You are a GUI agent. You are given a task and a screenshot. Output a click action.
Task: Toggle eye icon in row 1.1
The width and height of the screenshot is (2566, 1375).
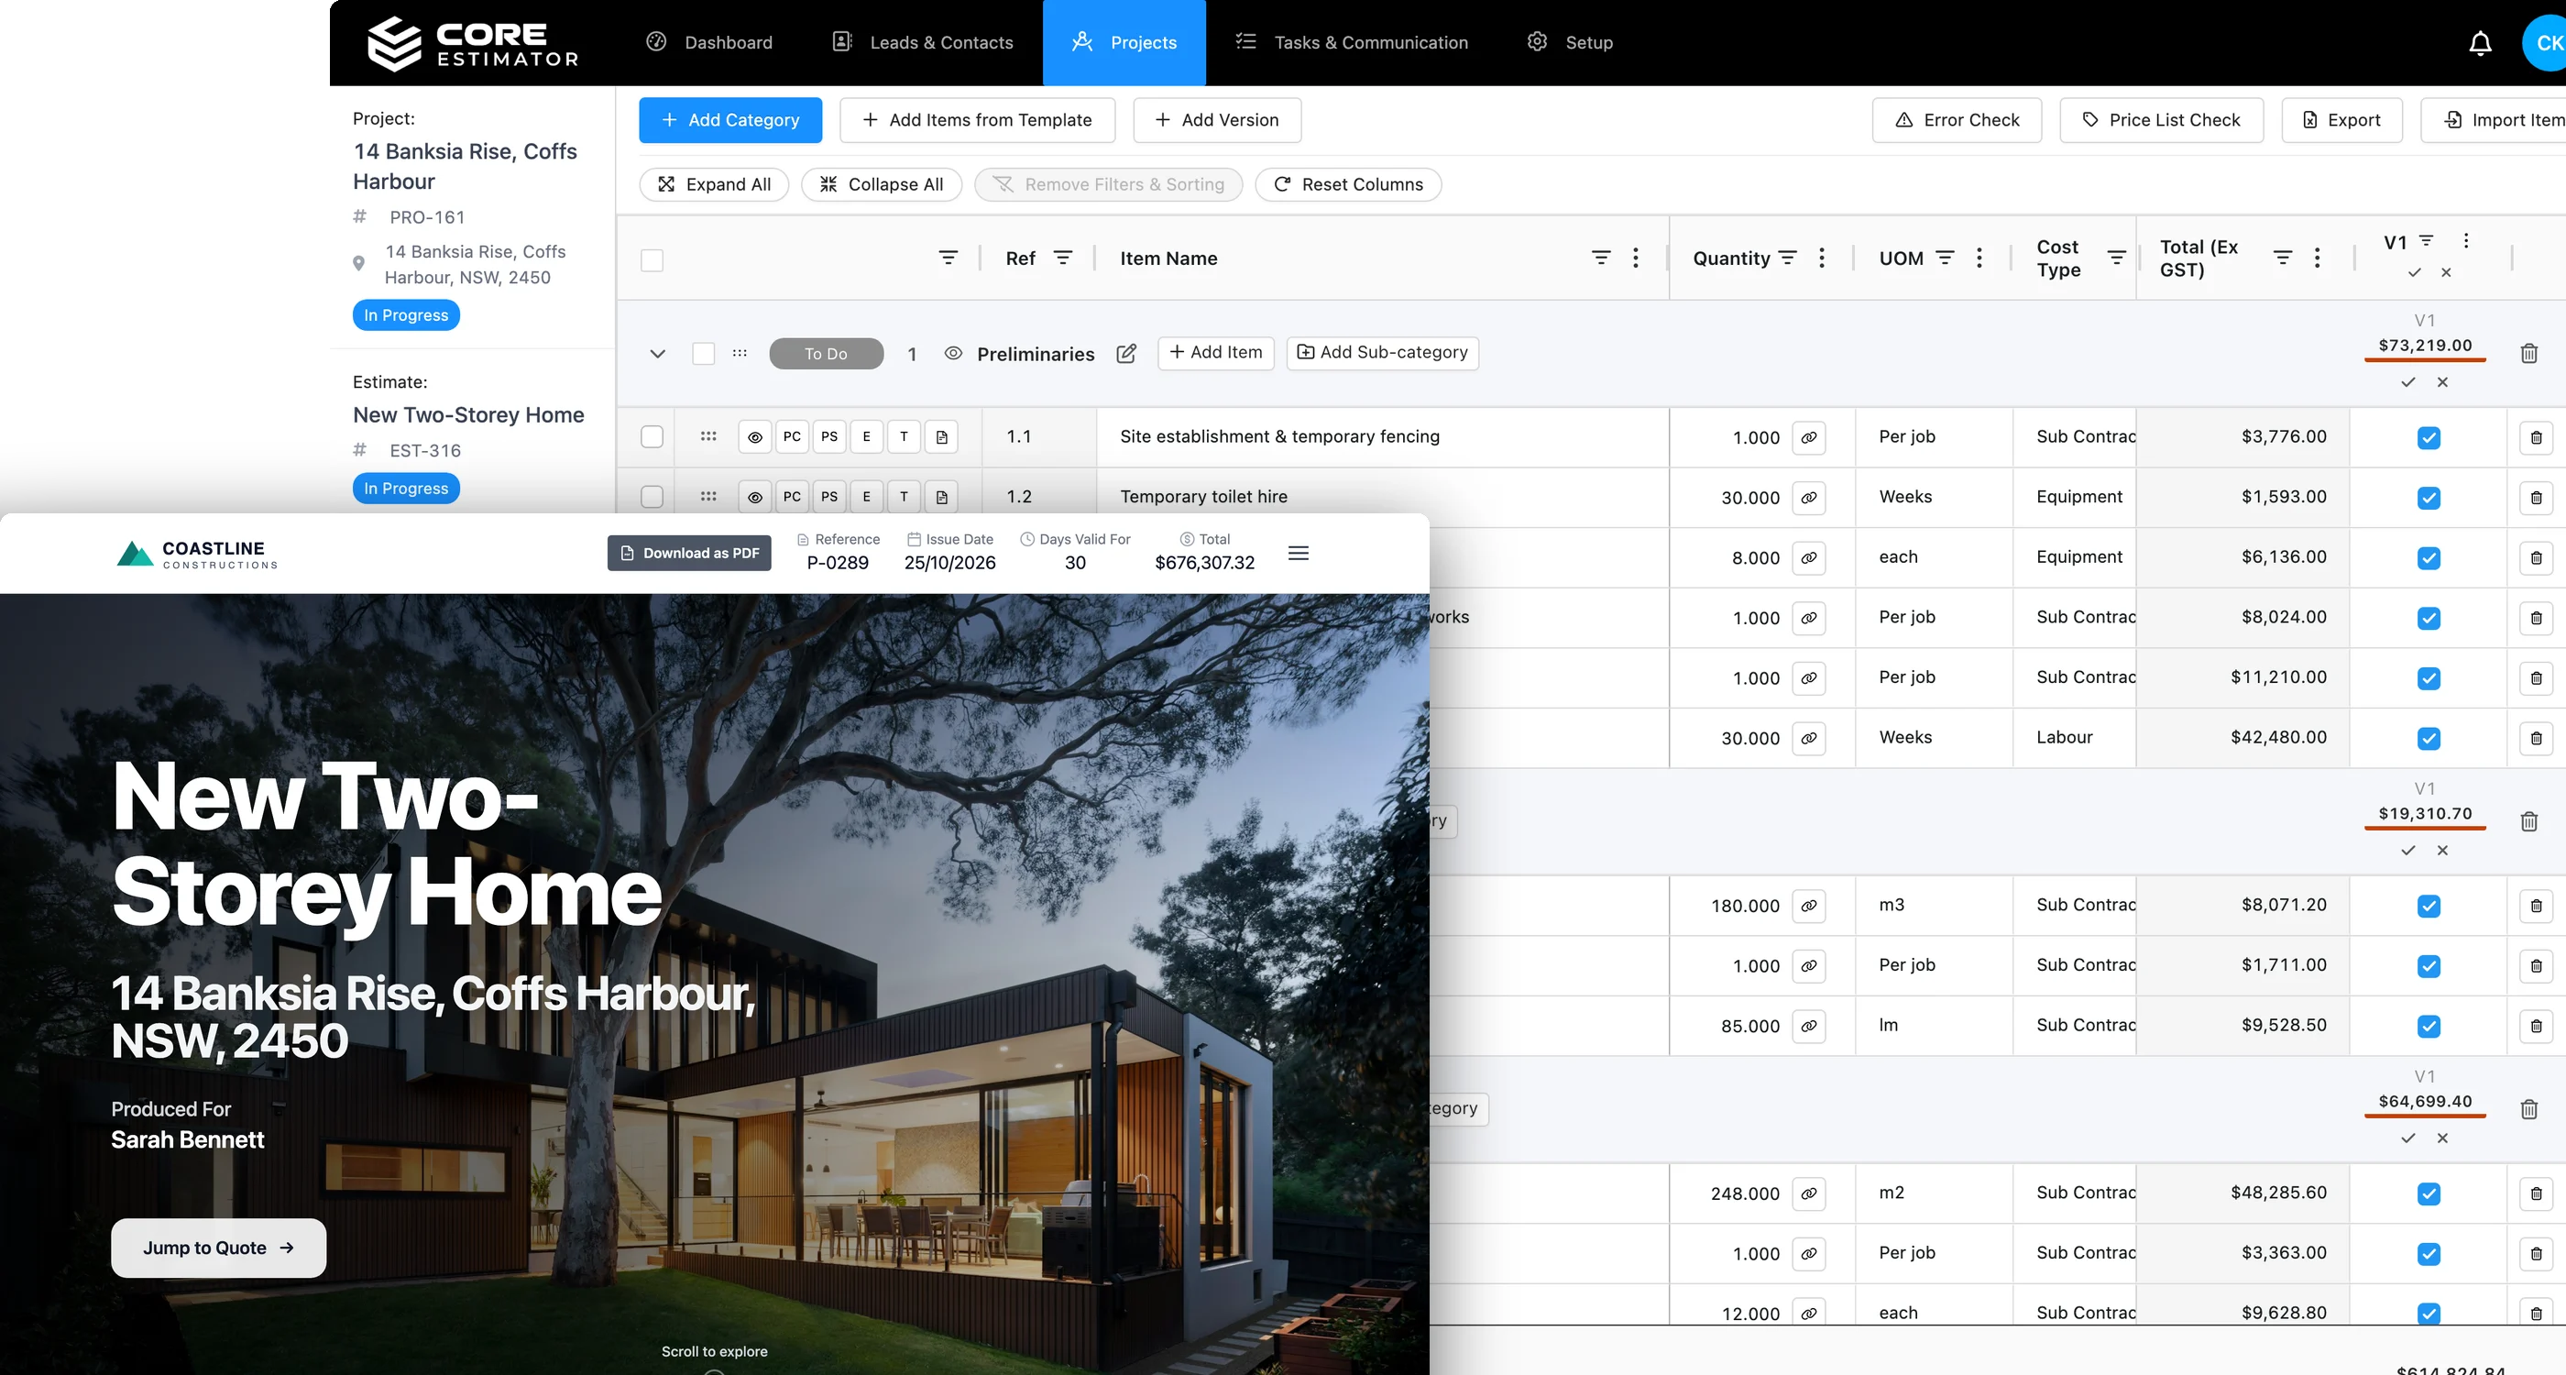click(x=755, y=437)
